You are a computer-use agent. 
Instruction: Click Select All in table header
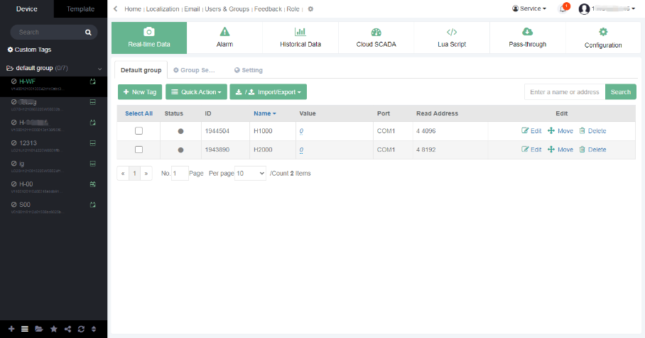pyautogui.click(x=139, y=113)
